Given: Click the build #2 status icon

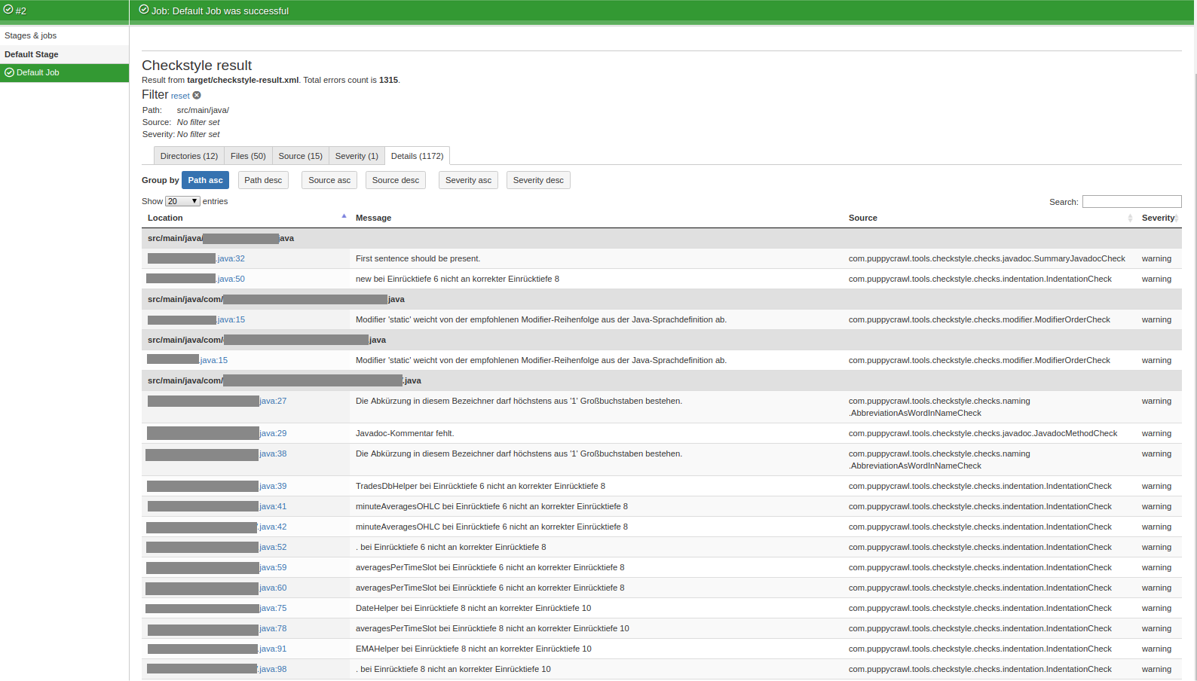Looking at the screenshot, I should tap(8, 10).
